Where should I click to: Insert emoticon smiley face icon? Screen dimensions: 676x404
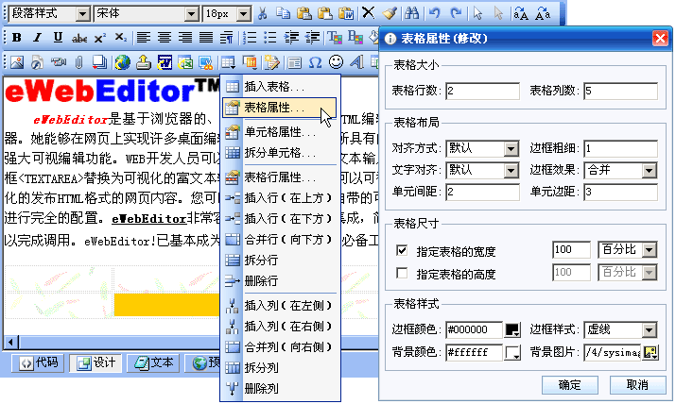pyautogui.click(x=337, y=62)
